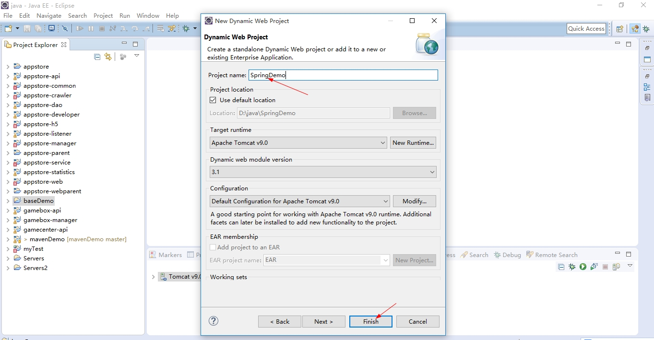Click the Save All toolbar icon
654x340 pixels.
pos(38,29)
